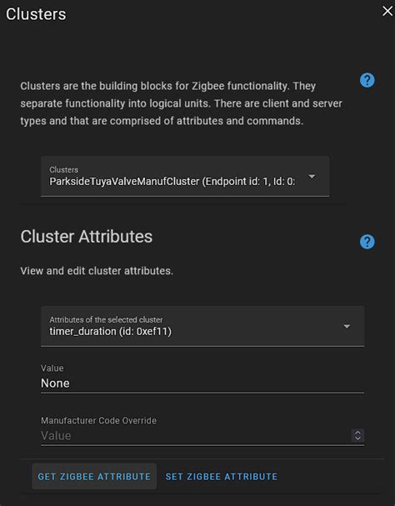Viewport: 395px width, 506px height.
Task: Click the Cluster Attributes heading
Action: (x=86, y=237)
